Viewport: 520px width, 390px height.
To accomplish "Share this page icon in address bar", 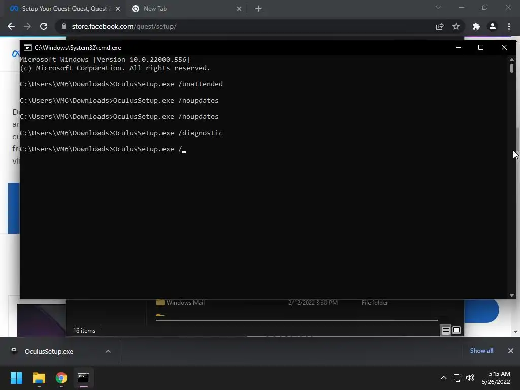I will point(440,26).
